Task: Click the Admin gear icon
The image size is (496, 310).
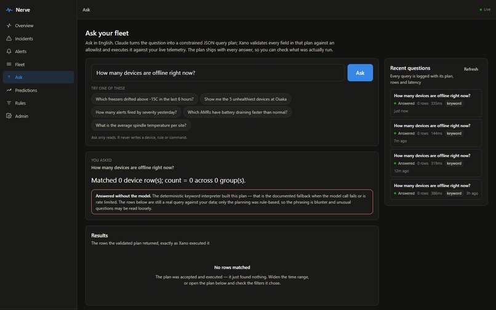Action: coord(9,116)
